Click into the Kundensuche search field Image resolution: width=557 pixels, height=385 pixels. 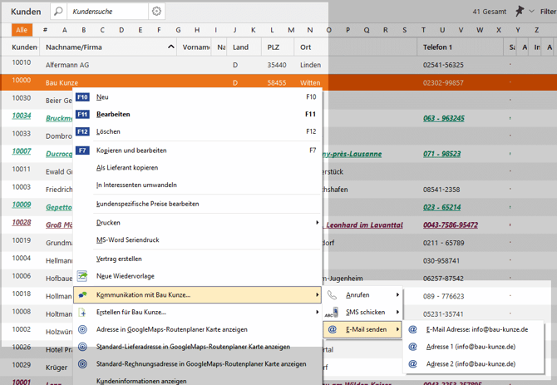[x=108, y=12]
